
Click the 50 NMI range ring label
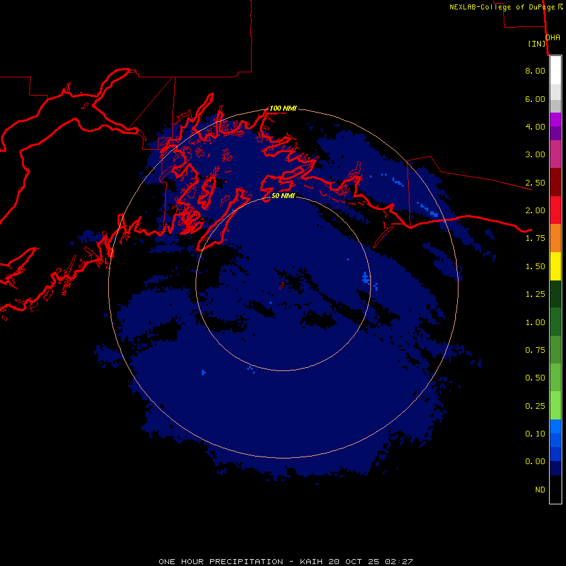click(283, 196)
